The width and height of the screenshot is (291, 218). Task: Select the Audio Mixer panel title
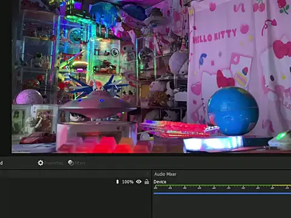click(166, 174)
